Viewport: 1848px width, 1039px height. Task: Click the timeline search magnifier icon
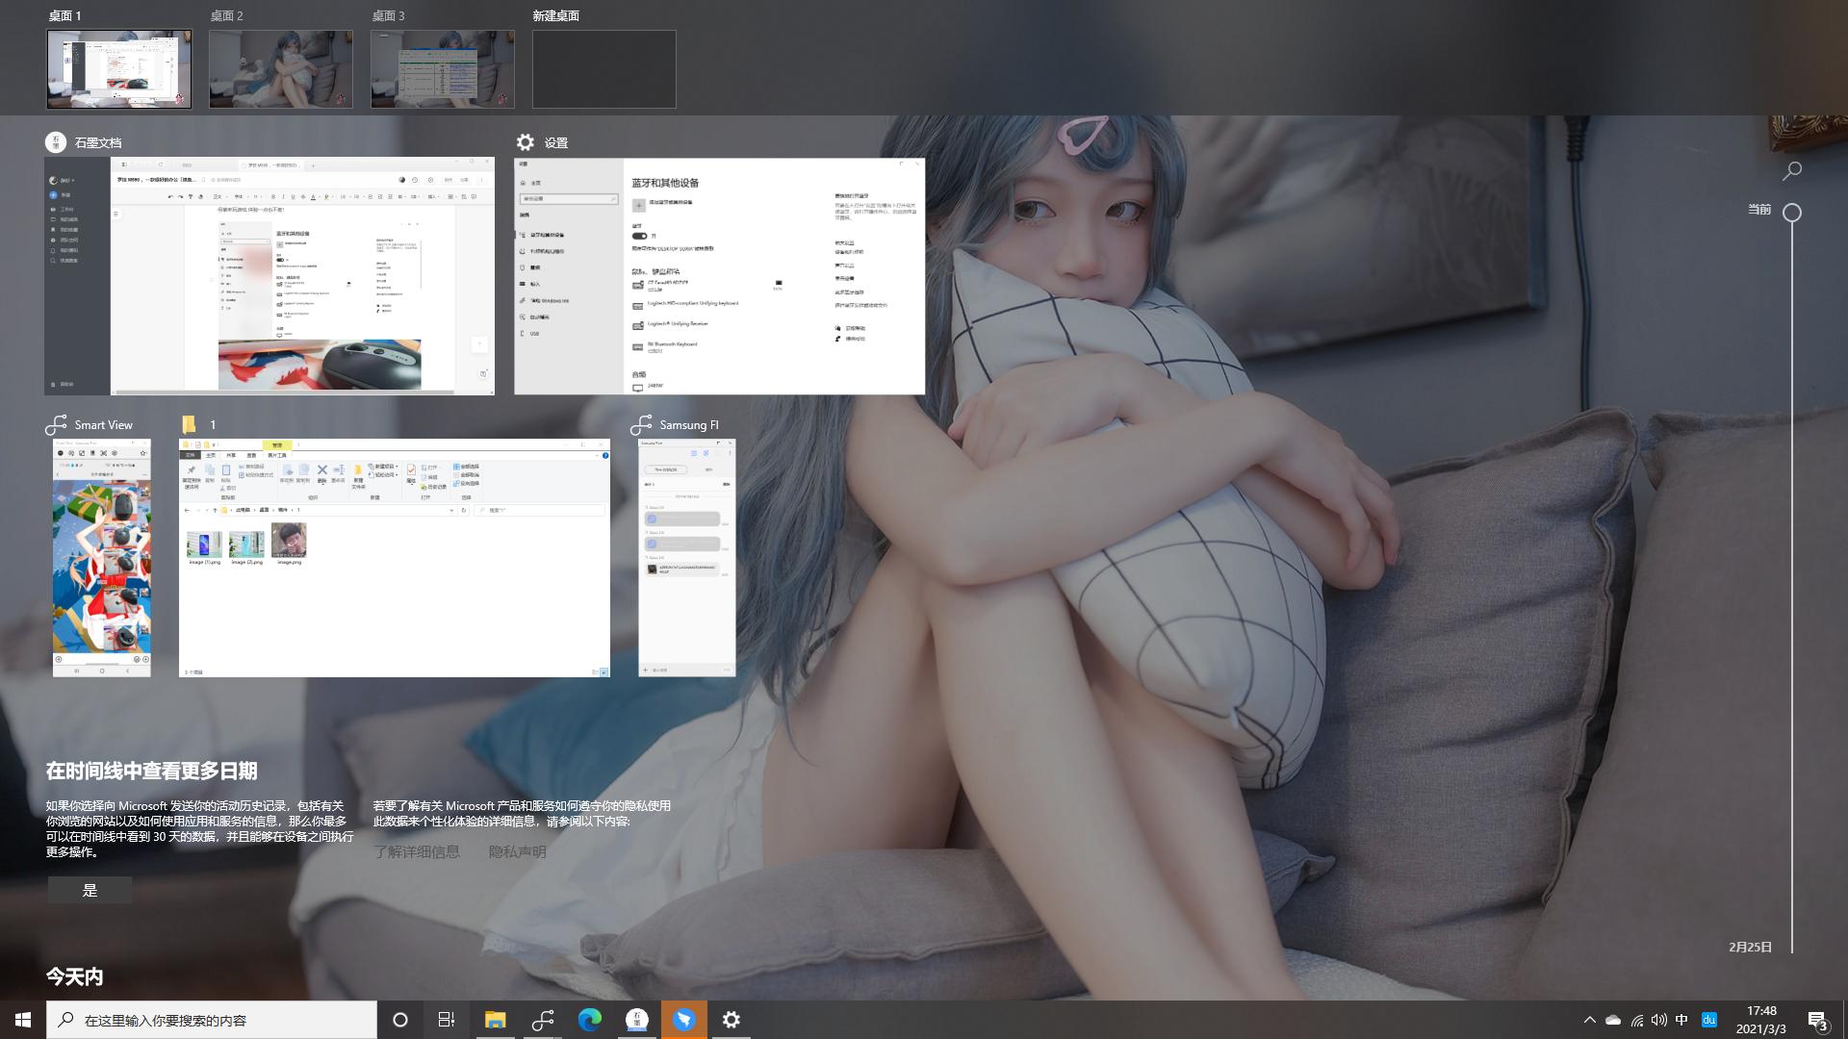point(1792,171)
